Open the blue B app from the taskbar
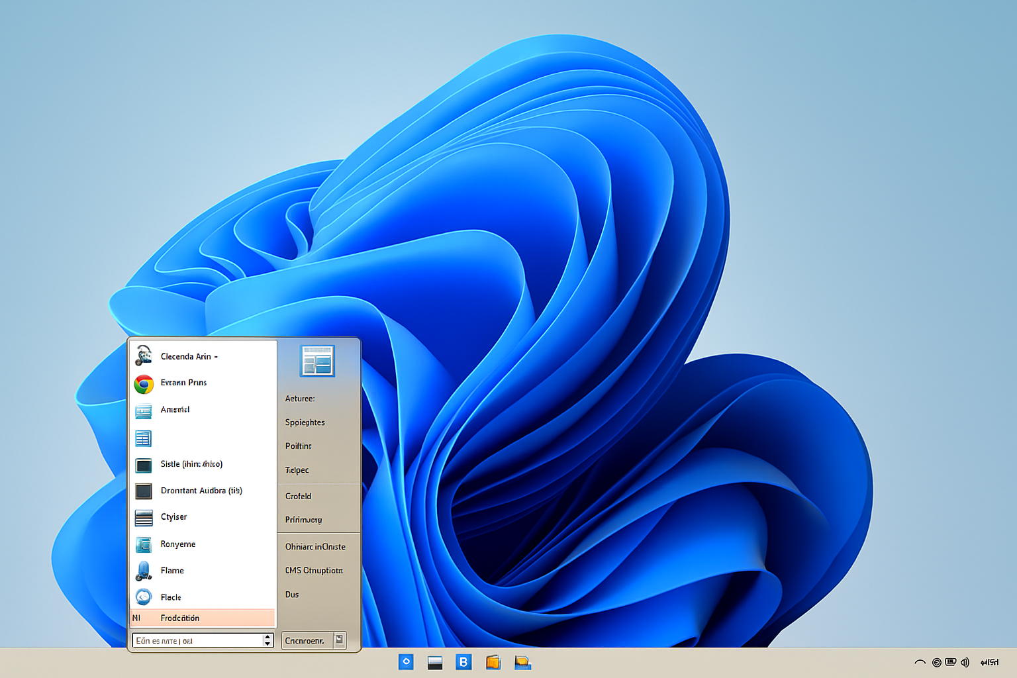Image resolution: width=1017 pixels, height=678 pixels. pyautogui.click(x=463, y=661)
